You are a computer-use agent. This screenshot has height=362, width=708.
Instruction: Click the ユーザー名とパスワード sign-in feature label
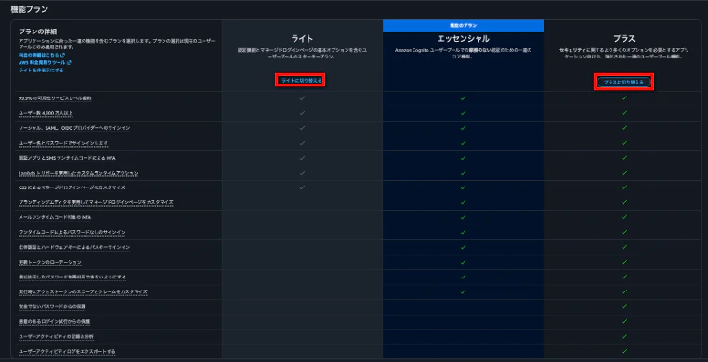click(63, 143)
